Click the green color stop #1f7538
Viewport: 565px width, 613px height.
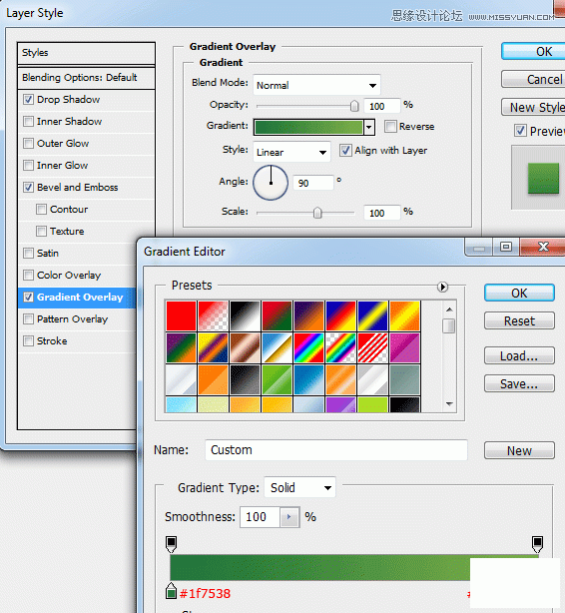(171, 591)
